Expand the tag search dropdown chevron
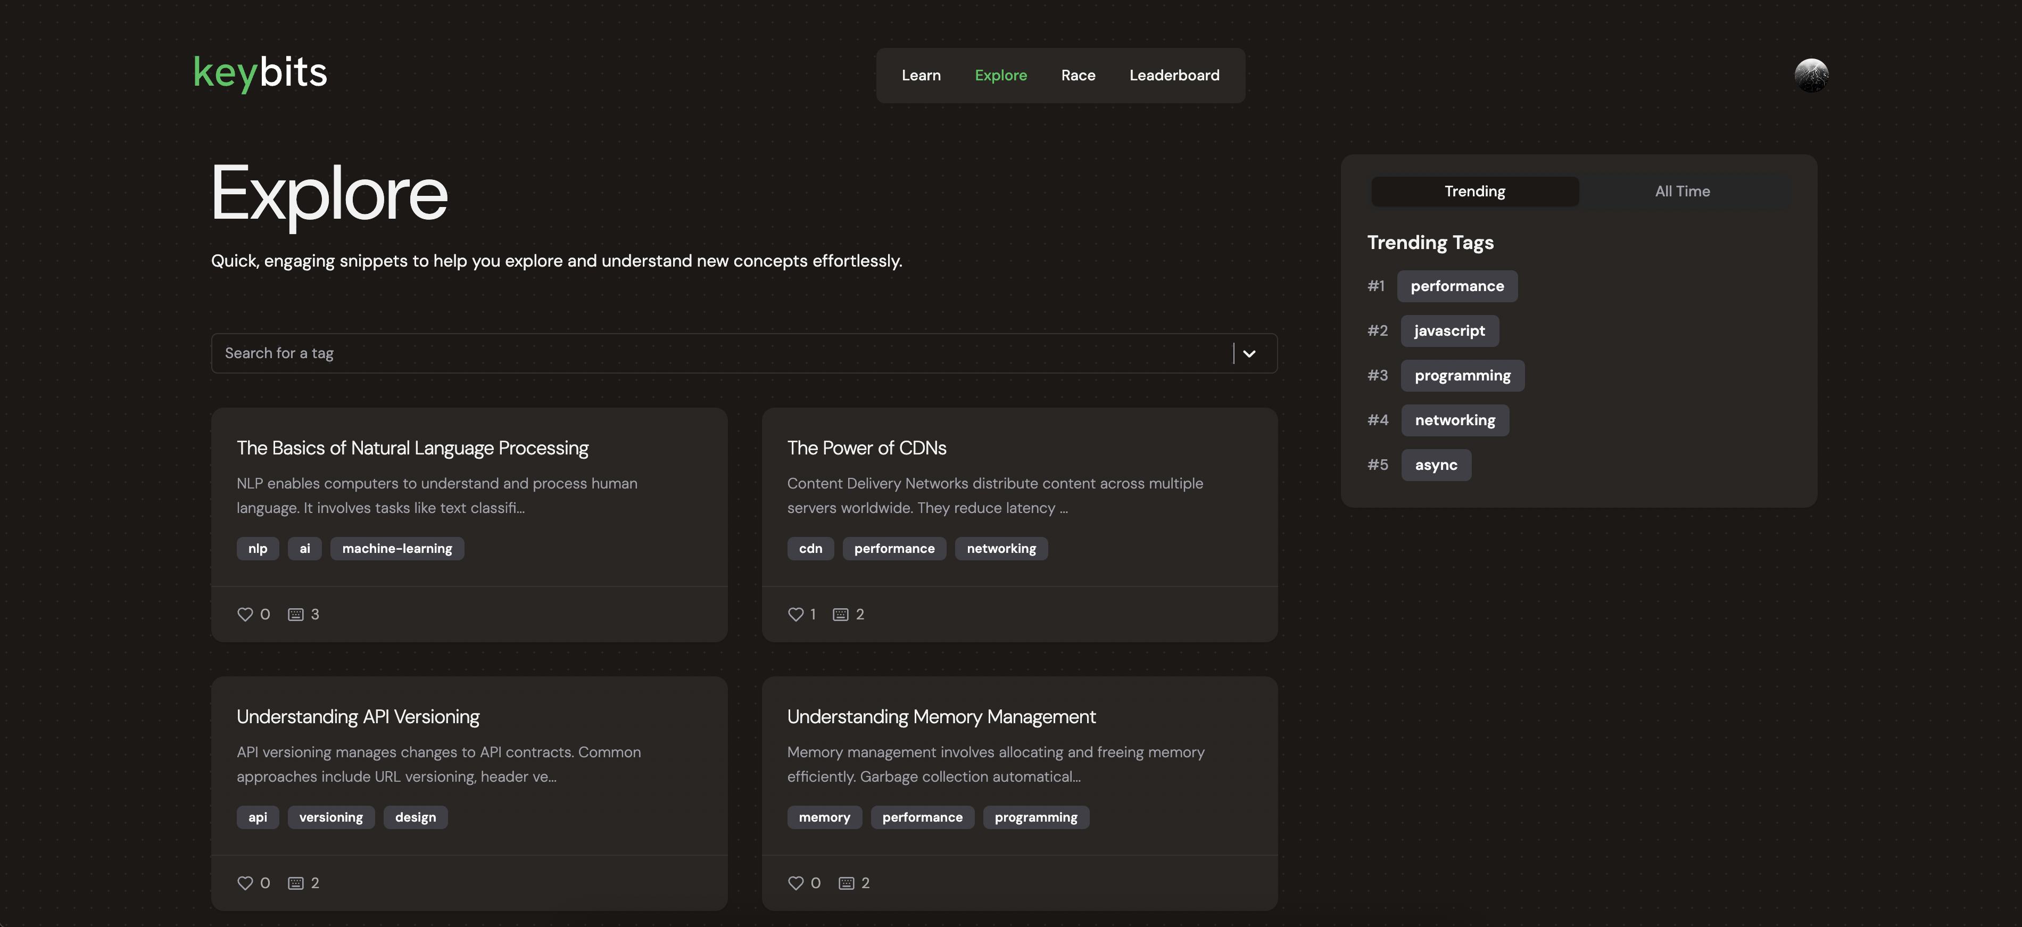 (1249, 354)
